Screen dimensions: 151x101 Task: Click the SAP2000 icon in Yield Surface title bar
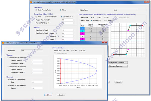(x=3, y=43)
